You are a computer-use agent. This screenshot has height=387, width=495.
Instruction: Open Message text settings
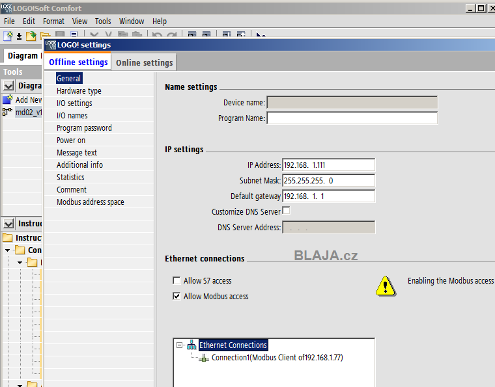[77, 153]
